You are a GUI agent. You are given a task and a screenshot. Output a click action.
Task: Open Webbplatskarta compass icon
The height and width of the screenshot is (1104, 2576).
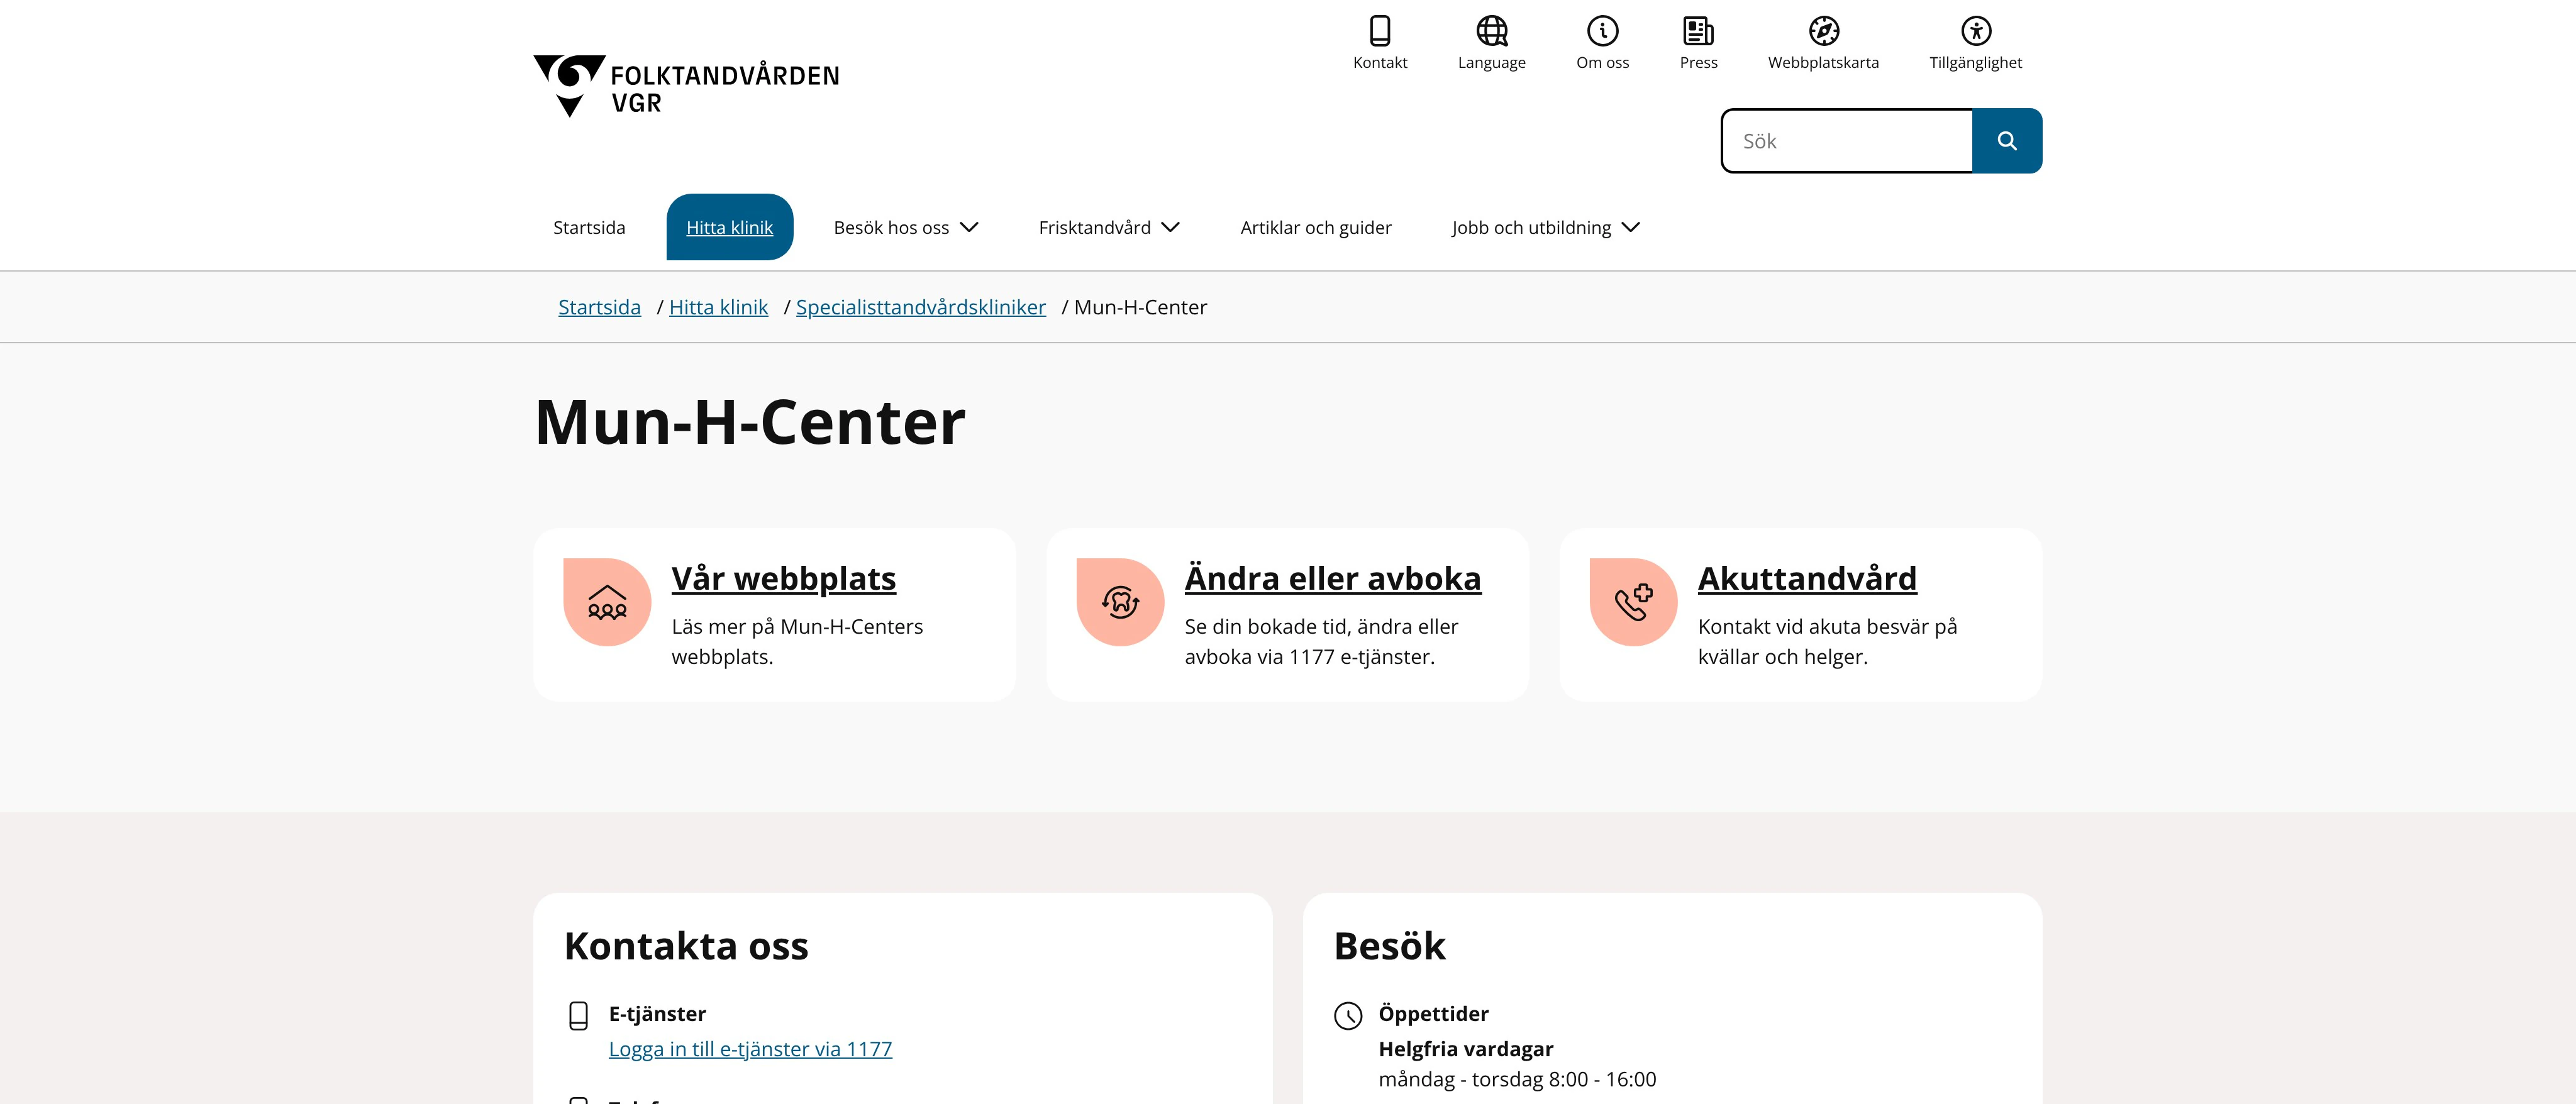click(1824, 31)
